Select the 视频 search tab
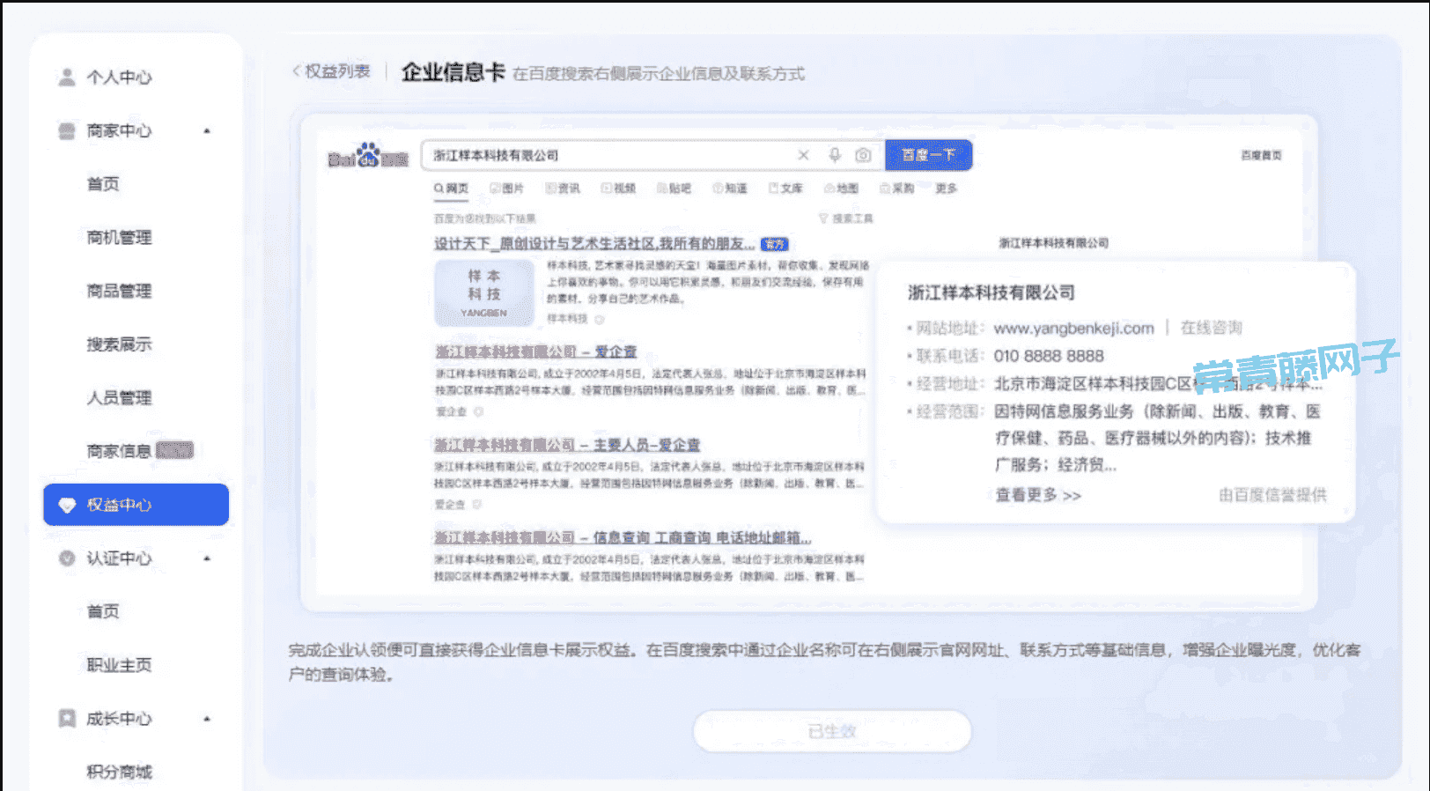The width and height of the screenshot is (1430, 791). [618, 189]
